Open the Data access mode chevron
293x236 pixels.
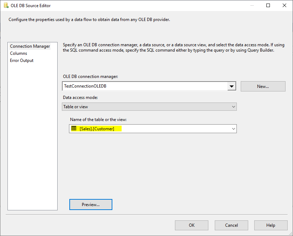[234, 107]
